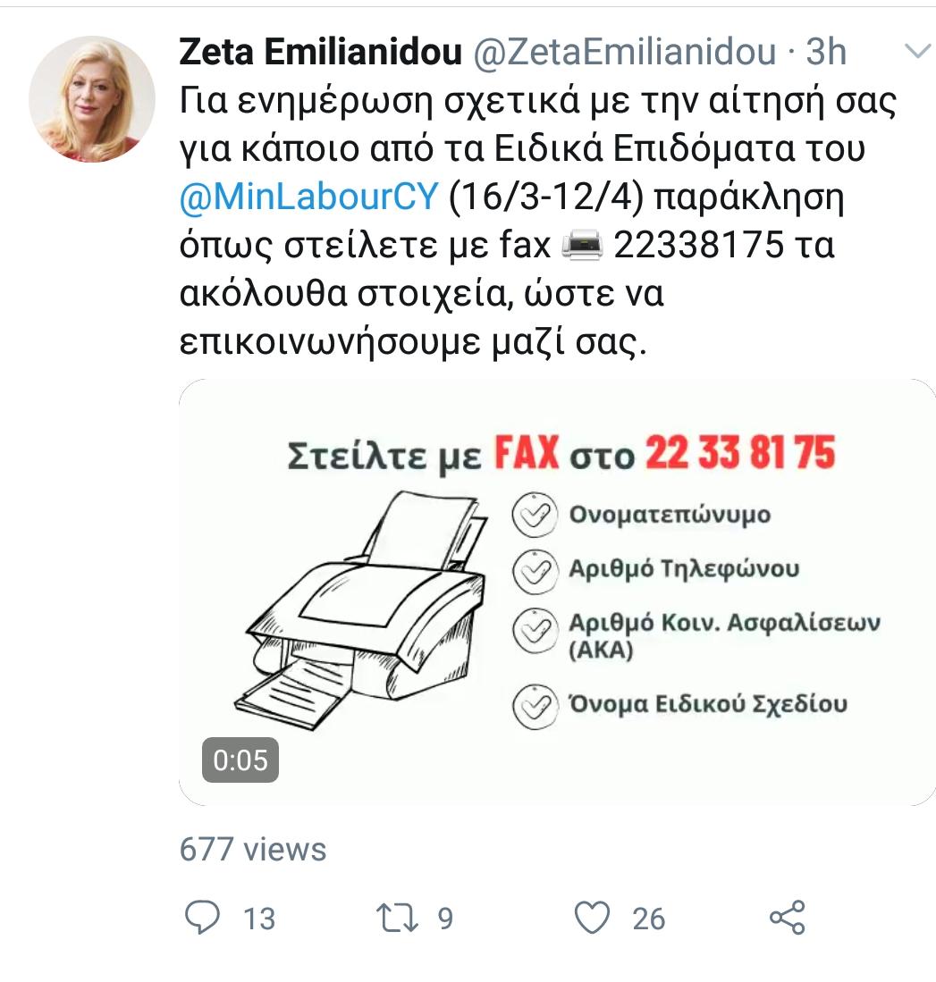Click the 3h timestamp

click(826, 51)
